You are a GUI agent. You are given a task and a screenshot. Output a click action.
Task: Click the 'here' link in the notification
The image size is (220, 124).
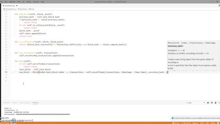(209, 118)
